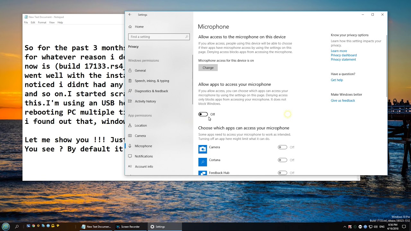Show hidden tray icons arrow
The image size is (411, 231).
[345, 227]
